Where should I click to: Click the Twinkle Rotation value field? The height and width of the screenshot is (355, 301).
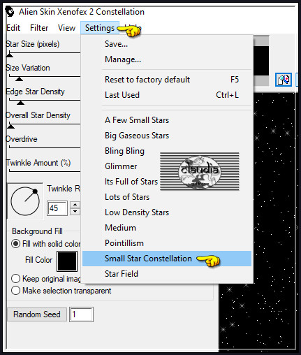pyautogui.click(x=57, y=208)
